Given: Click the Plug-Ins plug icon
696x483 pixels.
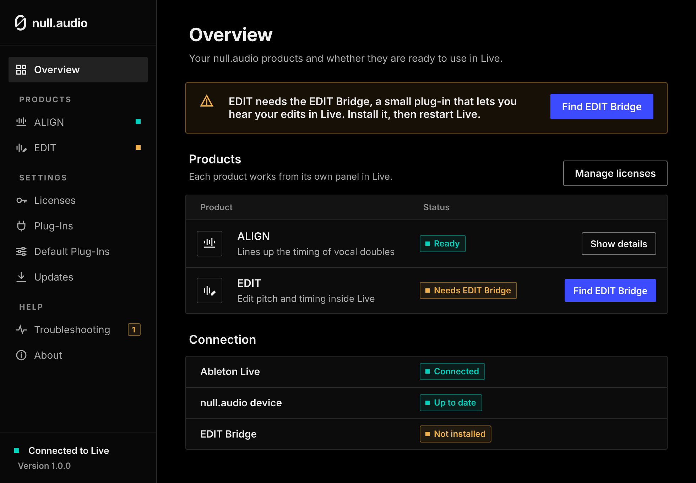Looking at the screenshot, I should point(21,226).
